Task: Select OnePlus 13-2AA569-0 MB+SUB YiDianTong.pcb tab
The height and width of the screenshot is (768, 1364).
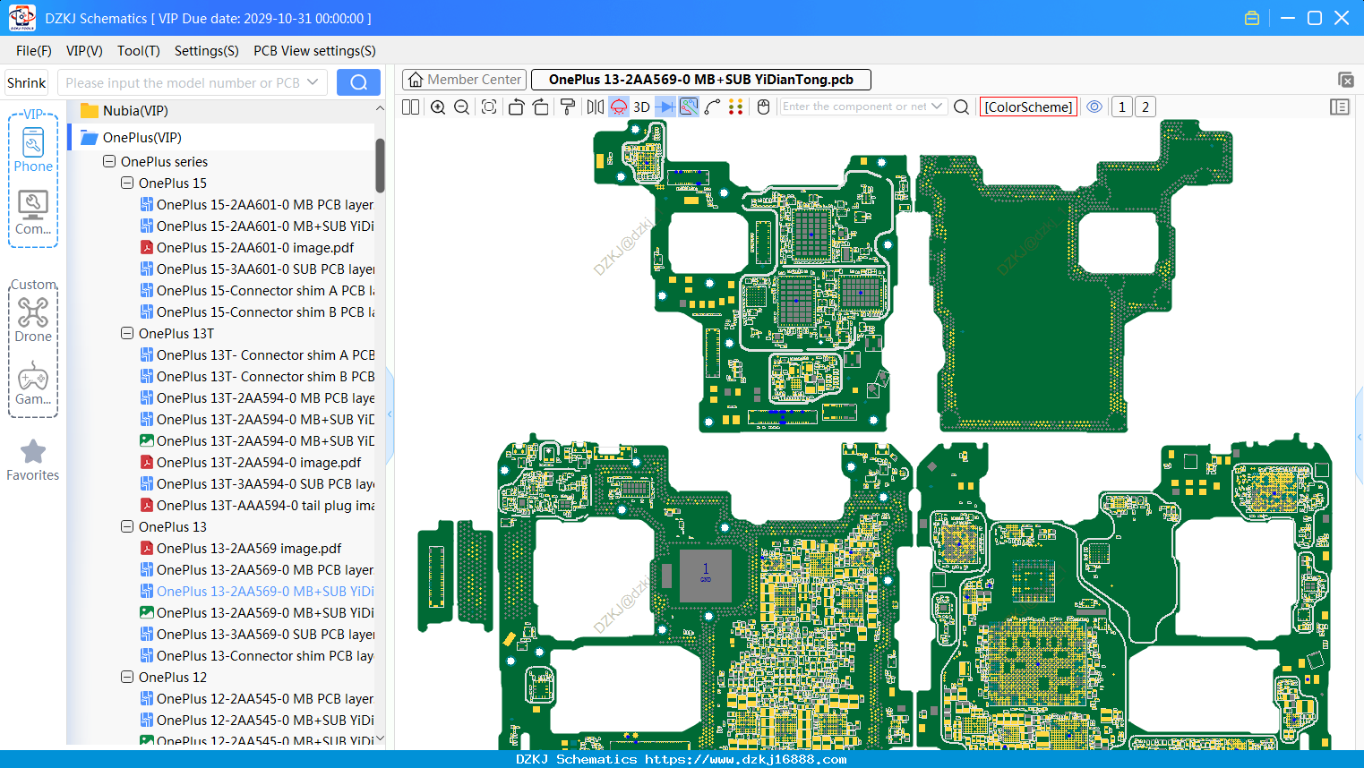Action: click(701, 80)
